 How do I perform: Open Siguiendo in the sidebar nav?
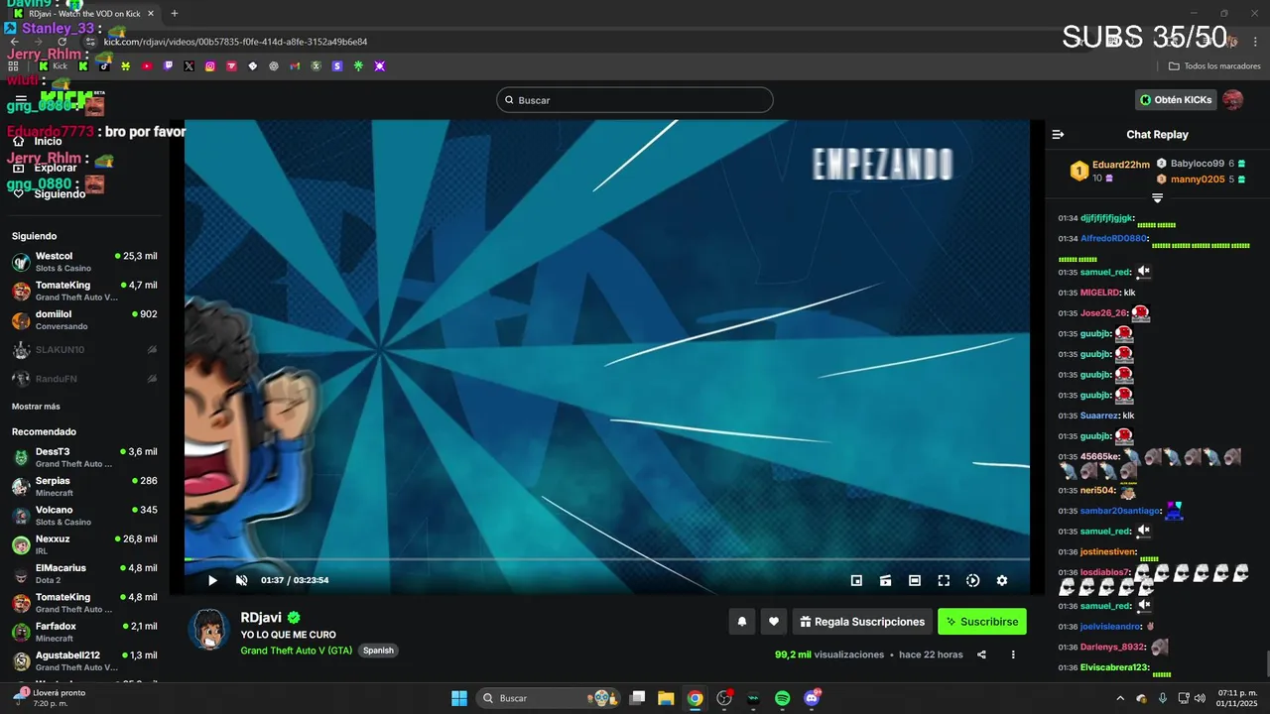click(60, 194)
